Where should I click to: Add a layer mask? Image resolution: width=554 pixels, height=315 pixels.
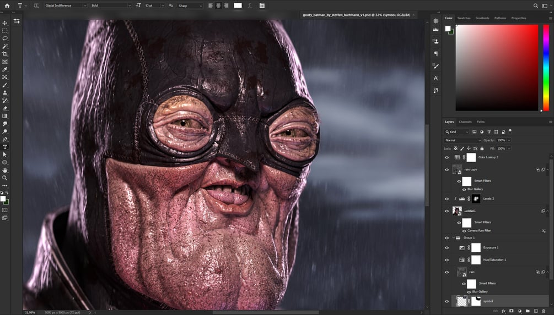[x=511, y=311]
